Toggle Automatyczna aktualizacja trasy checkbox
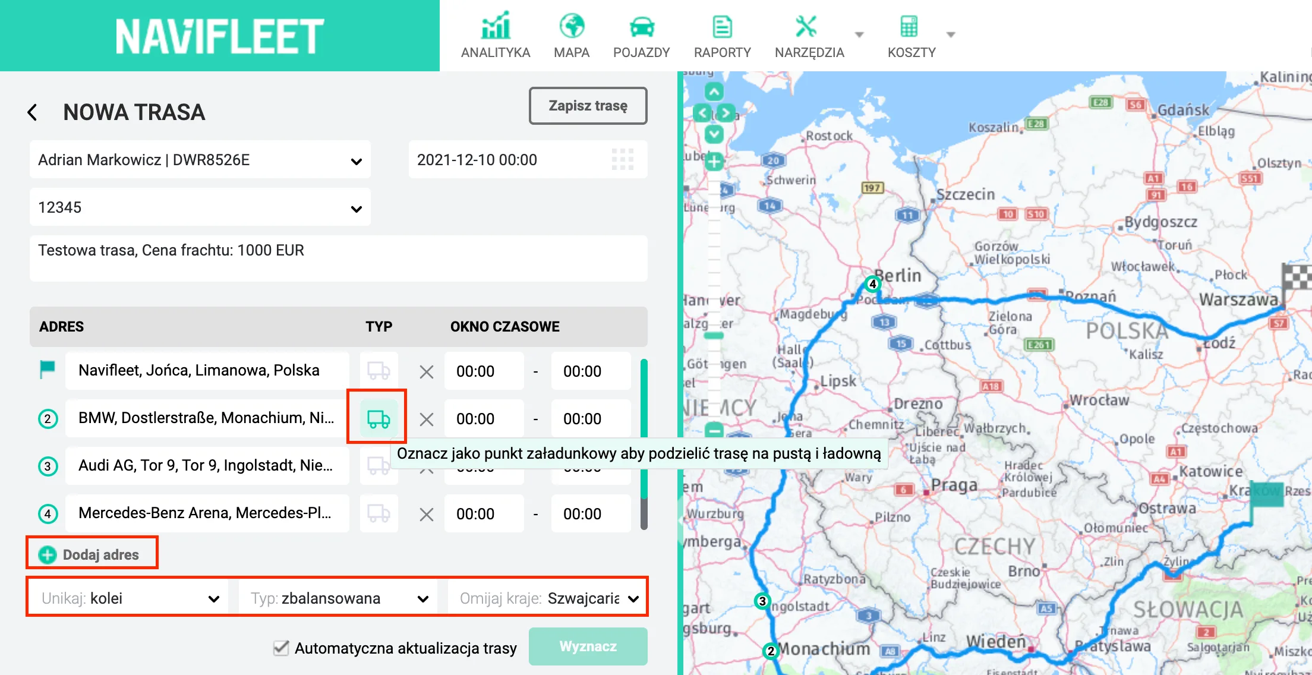 [x=281, y=648]
